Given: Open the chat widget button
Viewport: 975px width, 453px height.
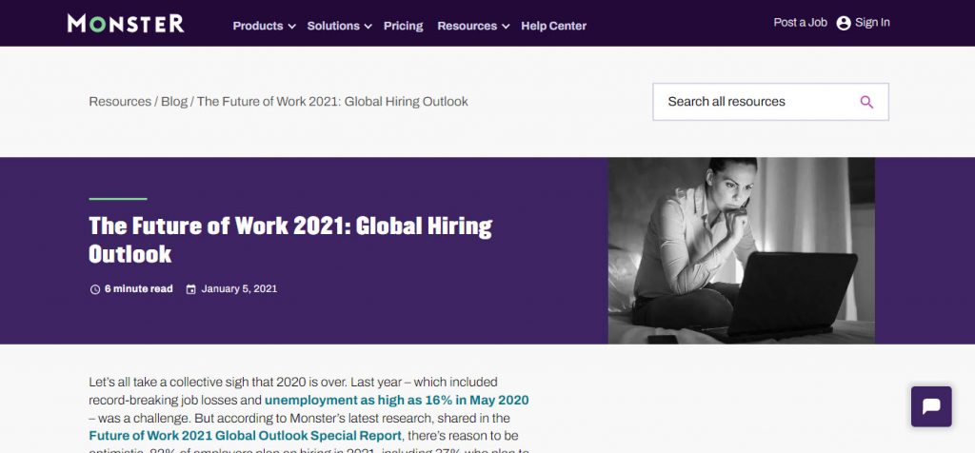Looking at the screenshot, I should point(931,406).
